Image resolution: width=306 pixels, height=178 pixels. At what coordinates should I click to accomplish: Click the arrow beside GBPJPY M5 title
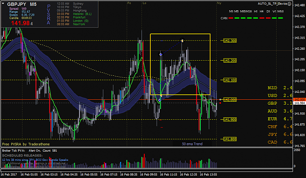tap(3, 3)
